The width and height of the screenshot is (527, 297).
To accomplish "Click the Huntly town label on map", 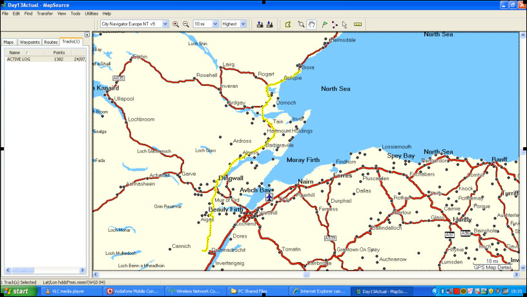I will point(462,220).
